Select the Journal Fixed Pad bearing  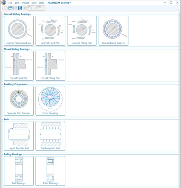coord(50,31)
